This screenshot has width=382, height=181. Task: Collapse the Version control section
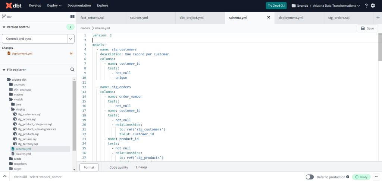[4, 27]
